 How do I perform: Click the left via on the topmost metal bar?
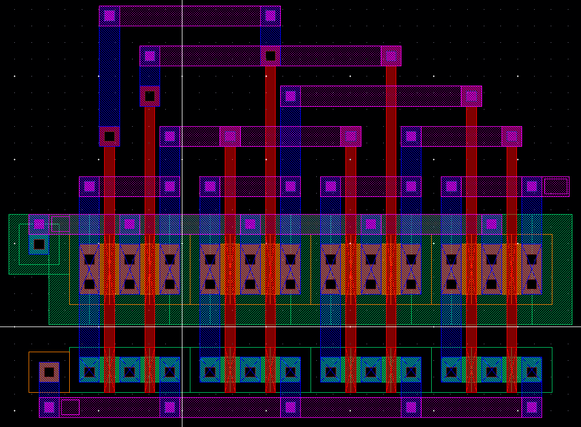[109, 16]
